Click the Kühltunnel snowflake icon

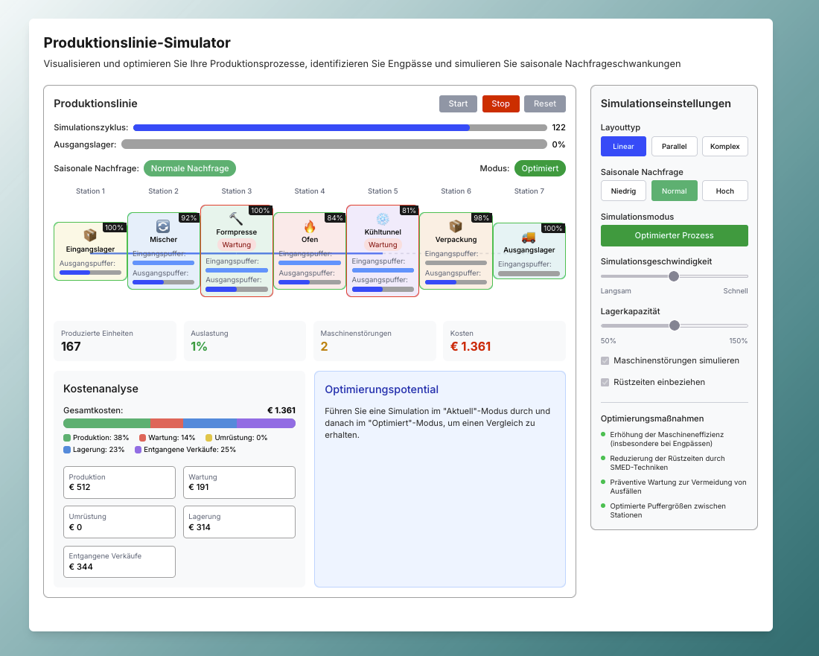pyautogui.click(x=383, y=218)
